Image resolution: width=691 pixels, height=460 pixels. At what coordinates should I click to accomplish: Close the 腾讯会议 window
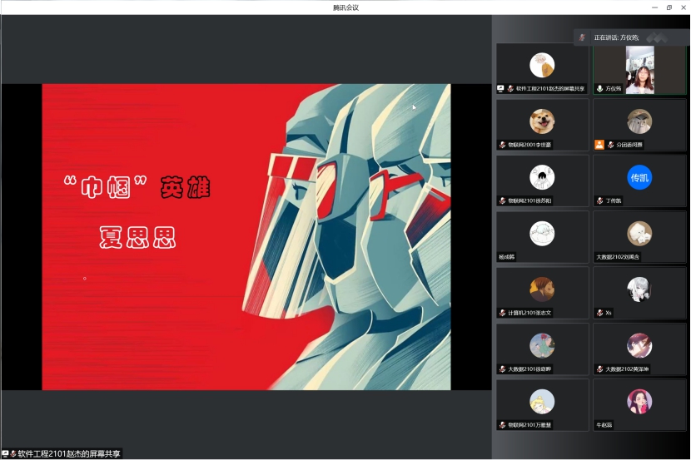click(x=684, y=7)
